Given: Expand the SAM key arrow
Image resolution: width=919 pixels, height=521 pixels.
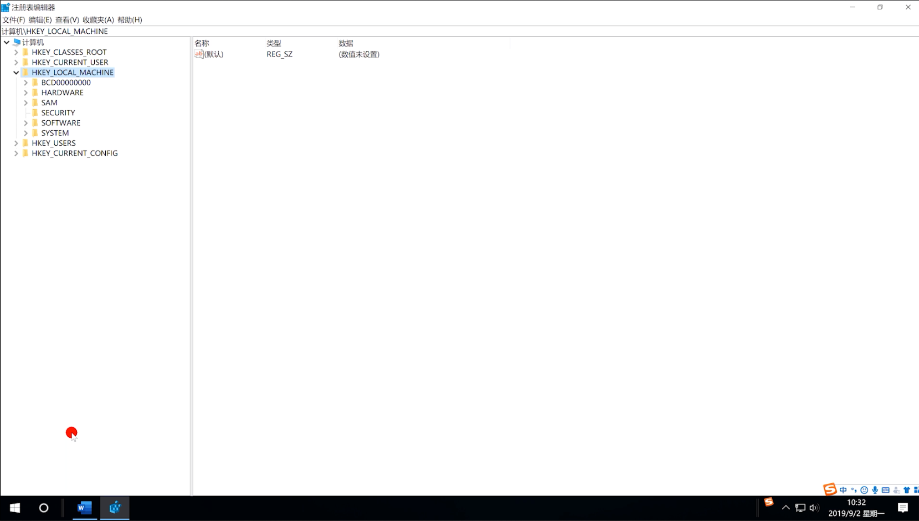Looking at the screenshot, I should (25, 103).
